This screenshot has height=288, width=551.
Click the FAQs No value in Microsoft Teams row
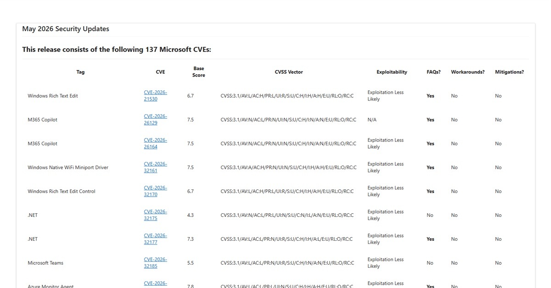(430, 263)
